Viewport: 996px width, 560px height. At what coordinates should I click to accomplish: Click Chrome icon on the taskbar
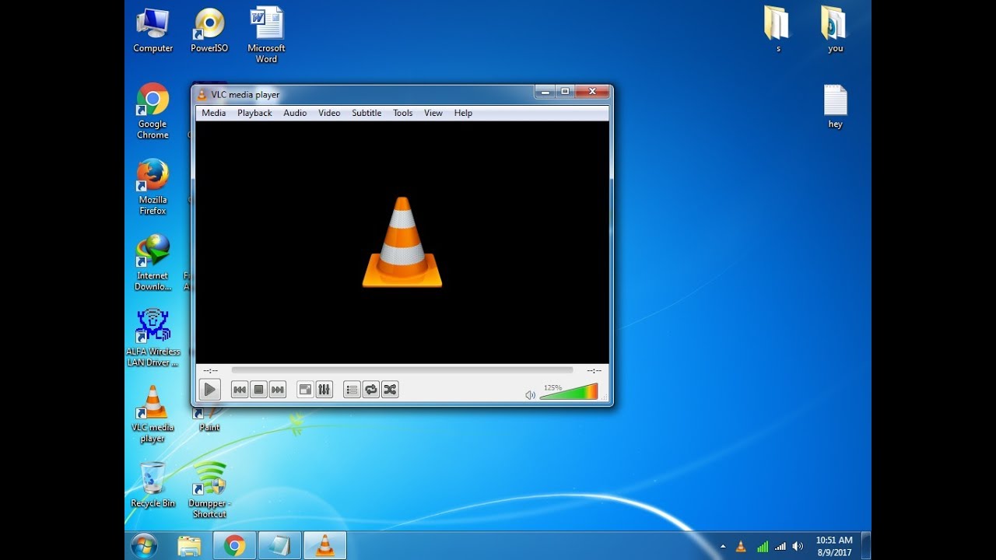point(234,546)
